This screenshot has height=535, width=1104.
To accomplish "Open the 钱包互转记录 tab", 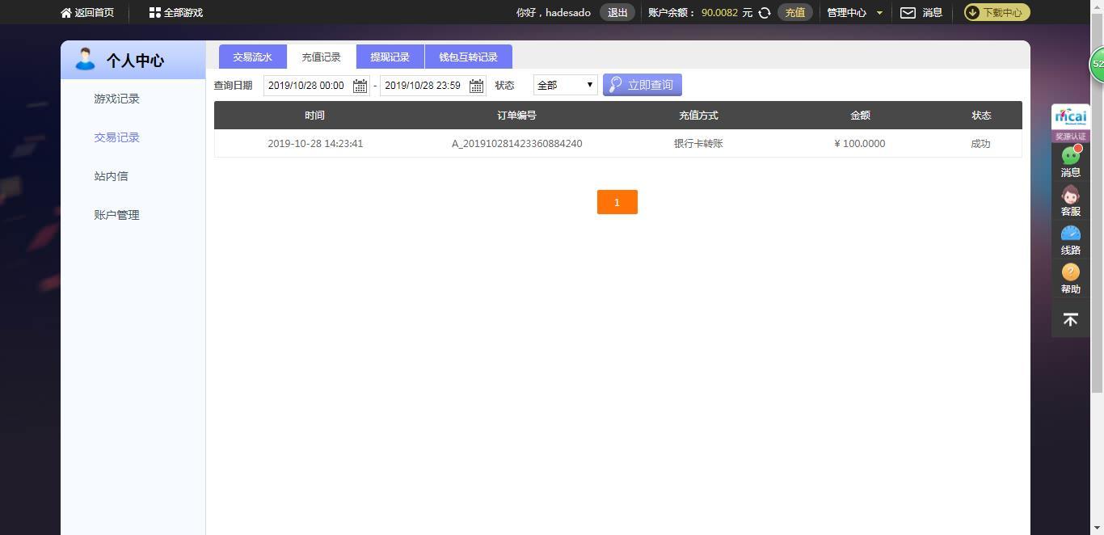I will 468,57.
